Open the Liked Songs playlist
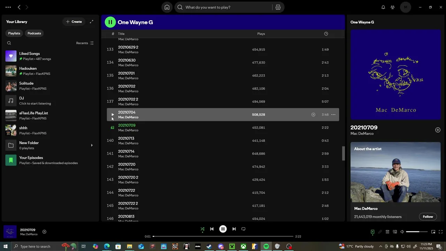 (x=51, y=56)
